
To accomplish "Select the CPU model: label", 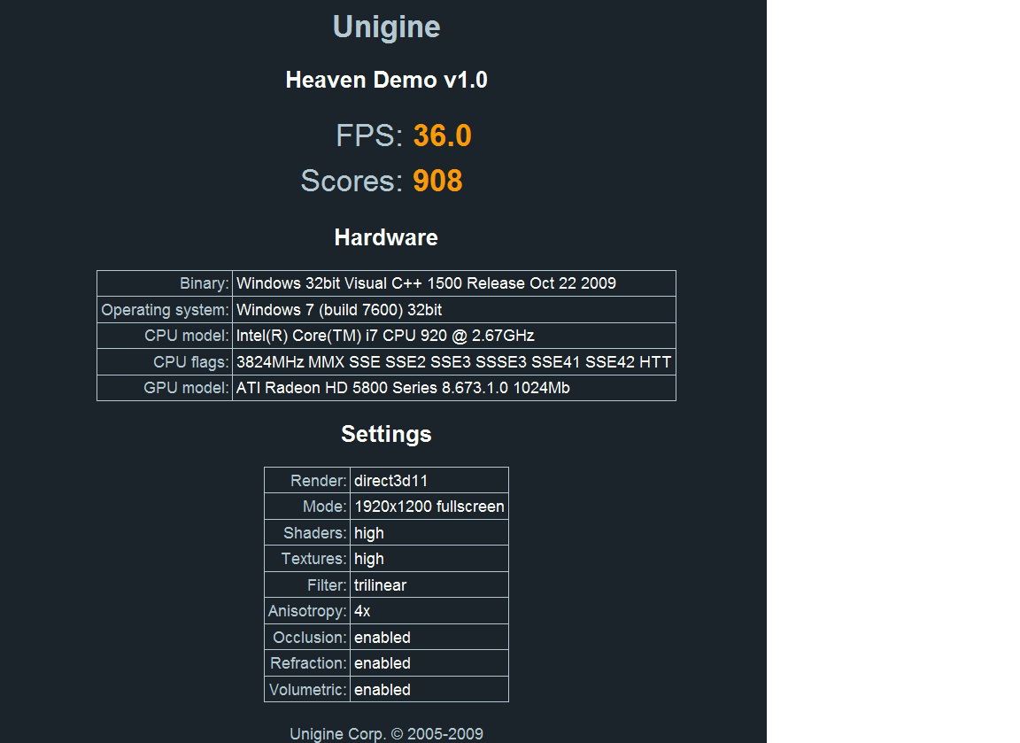I will coord(165,336).
